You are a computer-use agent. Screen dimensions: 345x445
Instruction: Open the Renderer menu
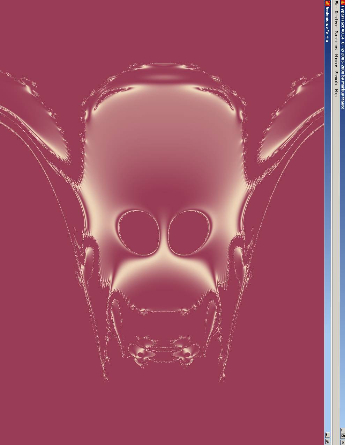coord(336,19)
